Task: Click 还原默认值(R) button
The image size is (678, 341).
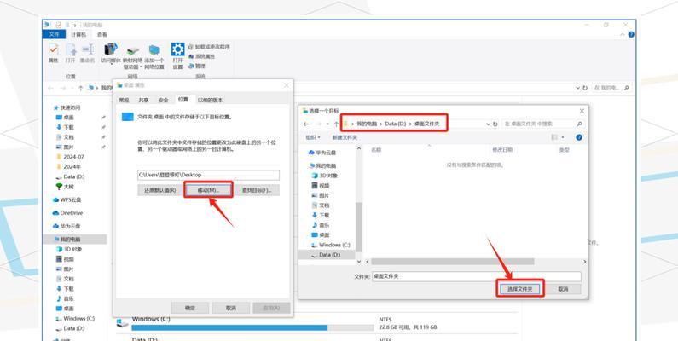Action: [160, 190]
